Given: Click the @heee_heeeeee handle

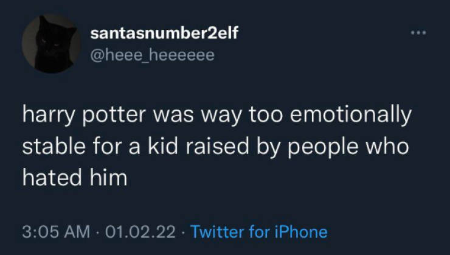Looking at the screenshot, I should click(x=152, y=56).
